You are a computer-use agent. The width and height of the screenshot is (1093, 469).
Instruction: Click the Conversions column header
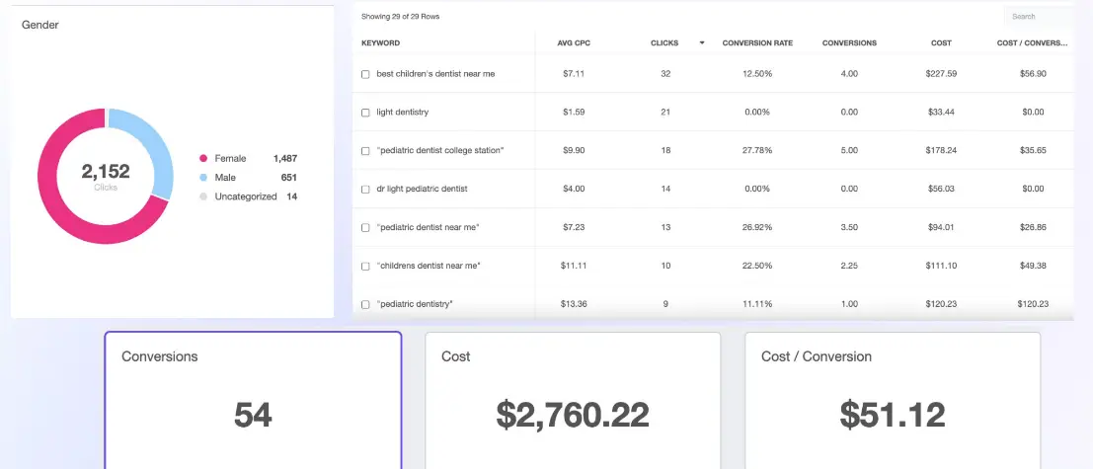tap(848, 43)
